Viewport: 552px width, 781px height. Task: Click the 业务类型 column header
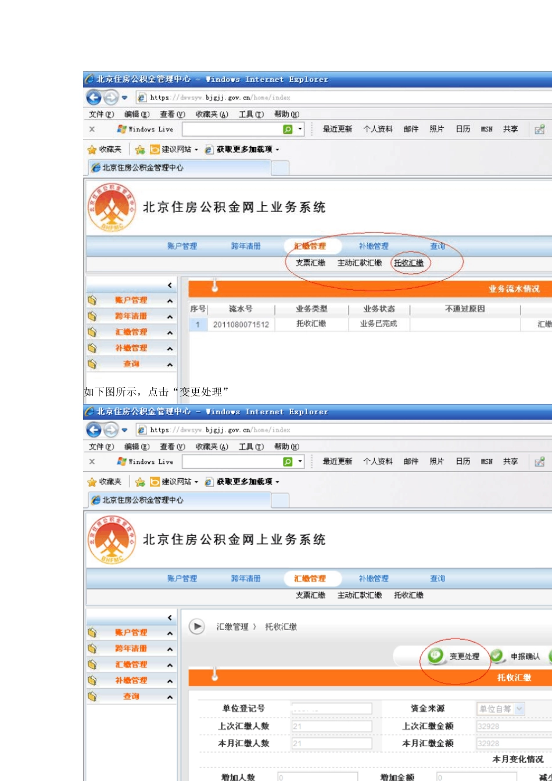click(311, 309)
